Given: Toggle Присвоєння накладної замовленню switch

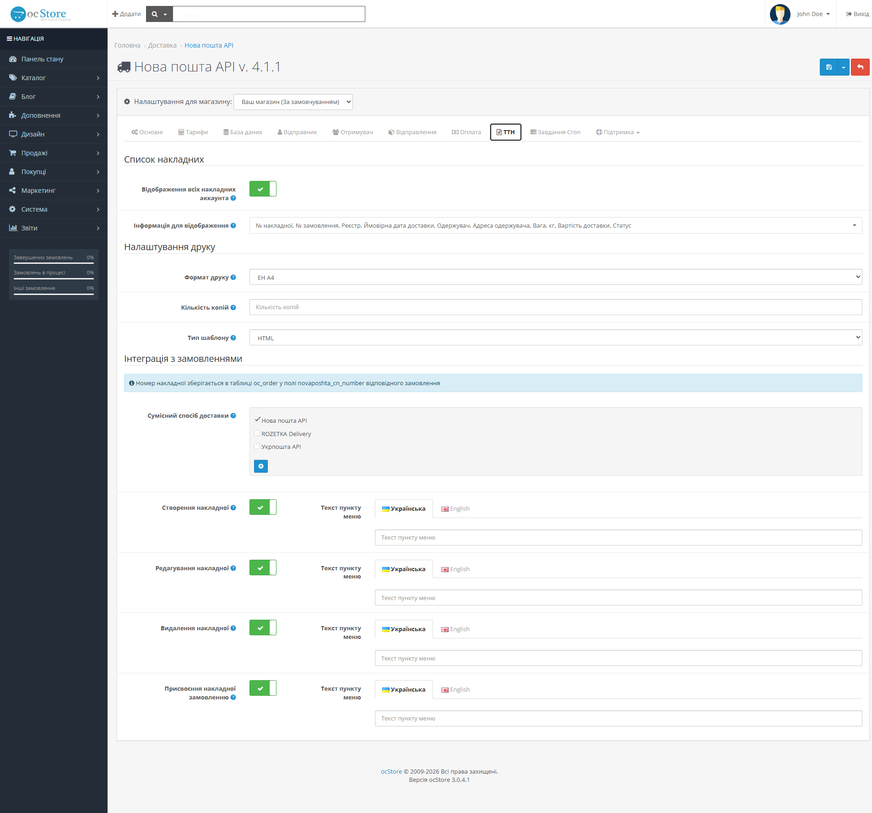Looking at the screenshot, I should point(263,688).
